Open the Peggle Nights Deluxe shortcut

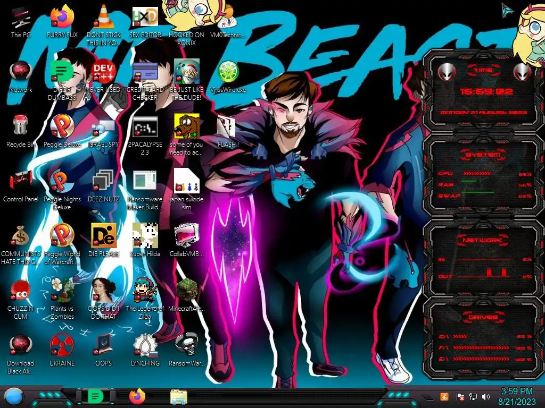click(x=62, y=190)
